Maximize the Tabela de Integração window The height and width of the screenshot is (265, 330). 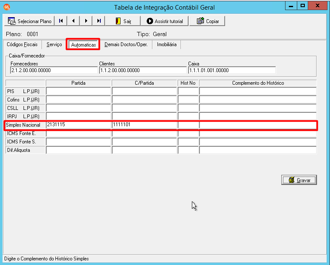[302, 6]
